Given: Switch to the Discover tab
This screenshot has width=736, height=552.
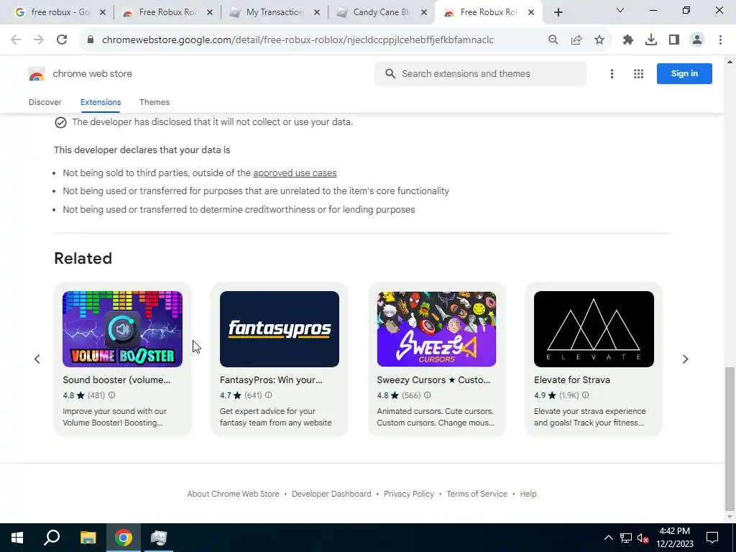Looking at the screenshot, I should tap(45, 102).
